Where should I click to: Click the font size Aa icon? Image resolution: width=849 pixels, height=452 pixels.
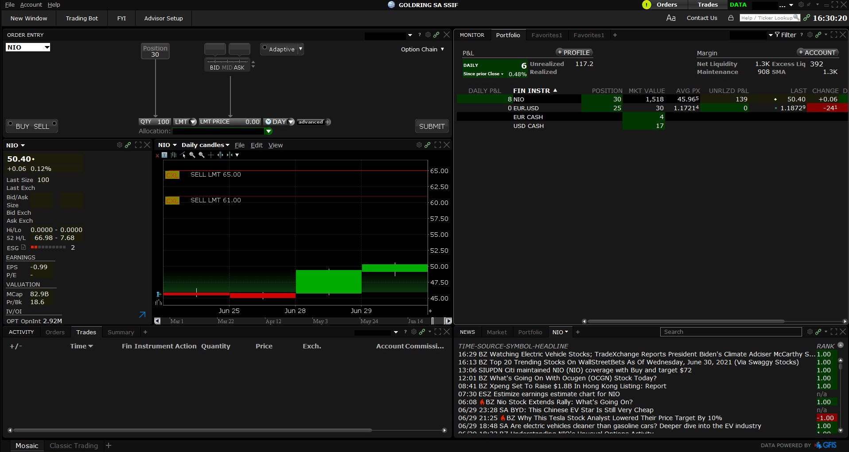[x=671, y=18]
